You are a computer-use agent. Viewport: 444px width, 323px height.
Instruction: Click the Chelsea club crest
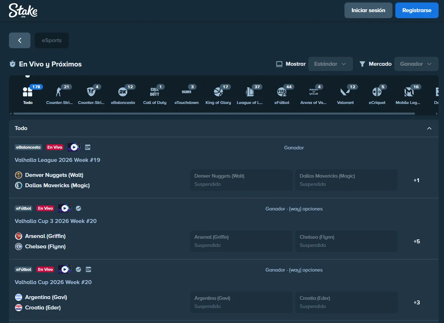pyautogui.click(x=19, y=247)
